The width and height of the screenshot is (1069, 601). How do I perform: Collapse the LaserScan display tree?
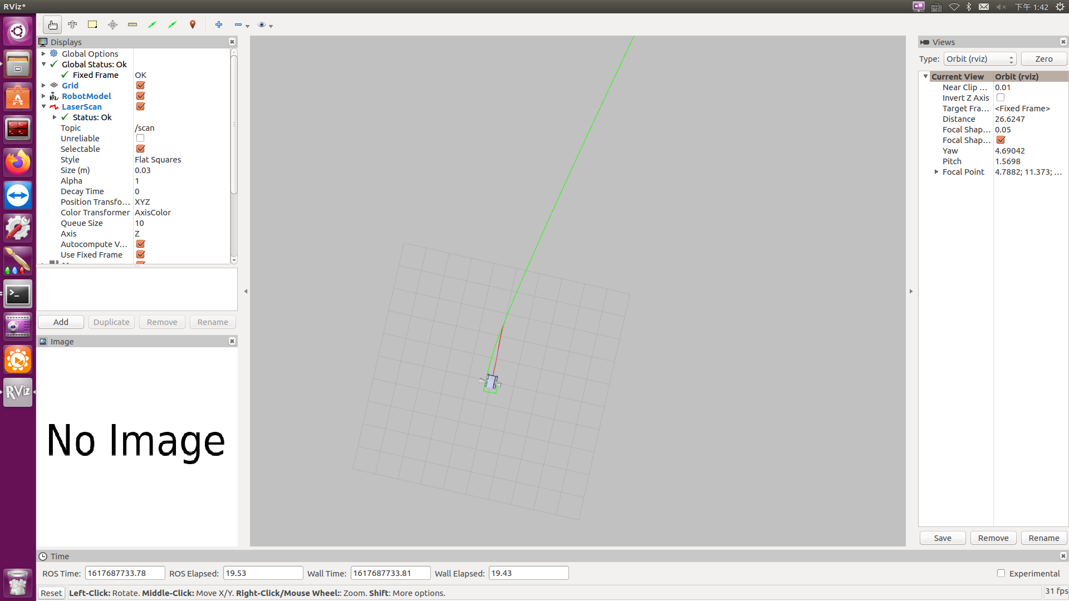point(43,107)
